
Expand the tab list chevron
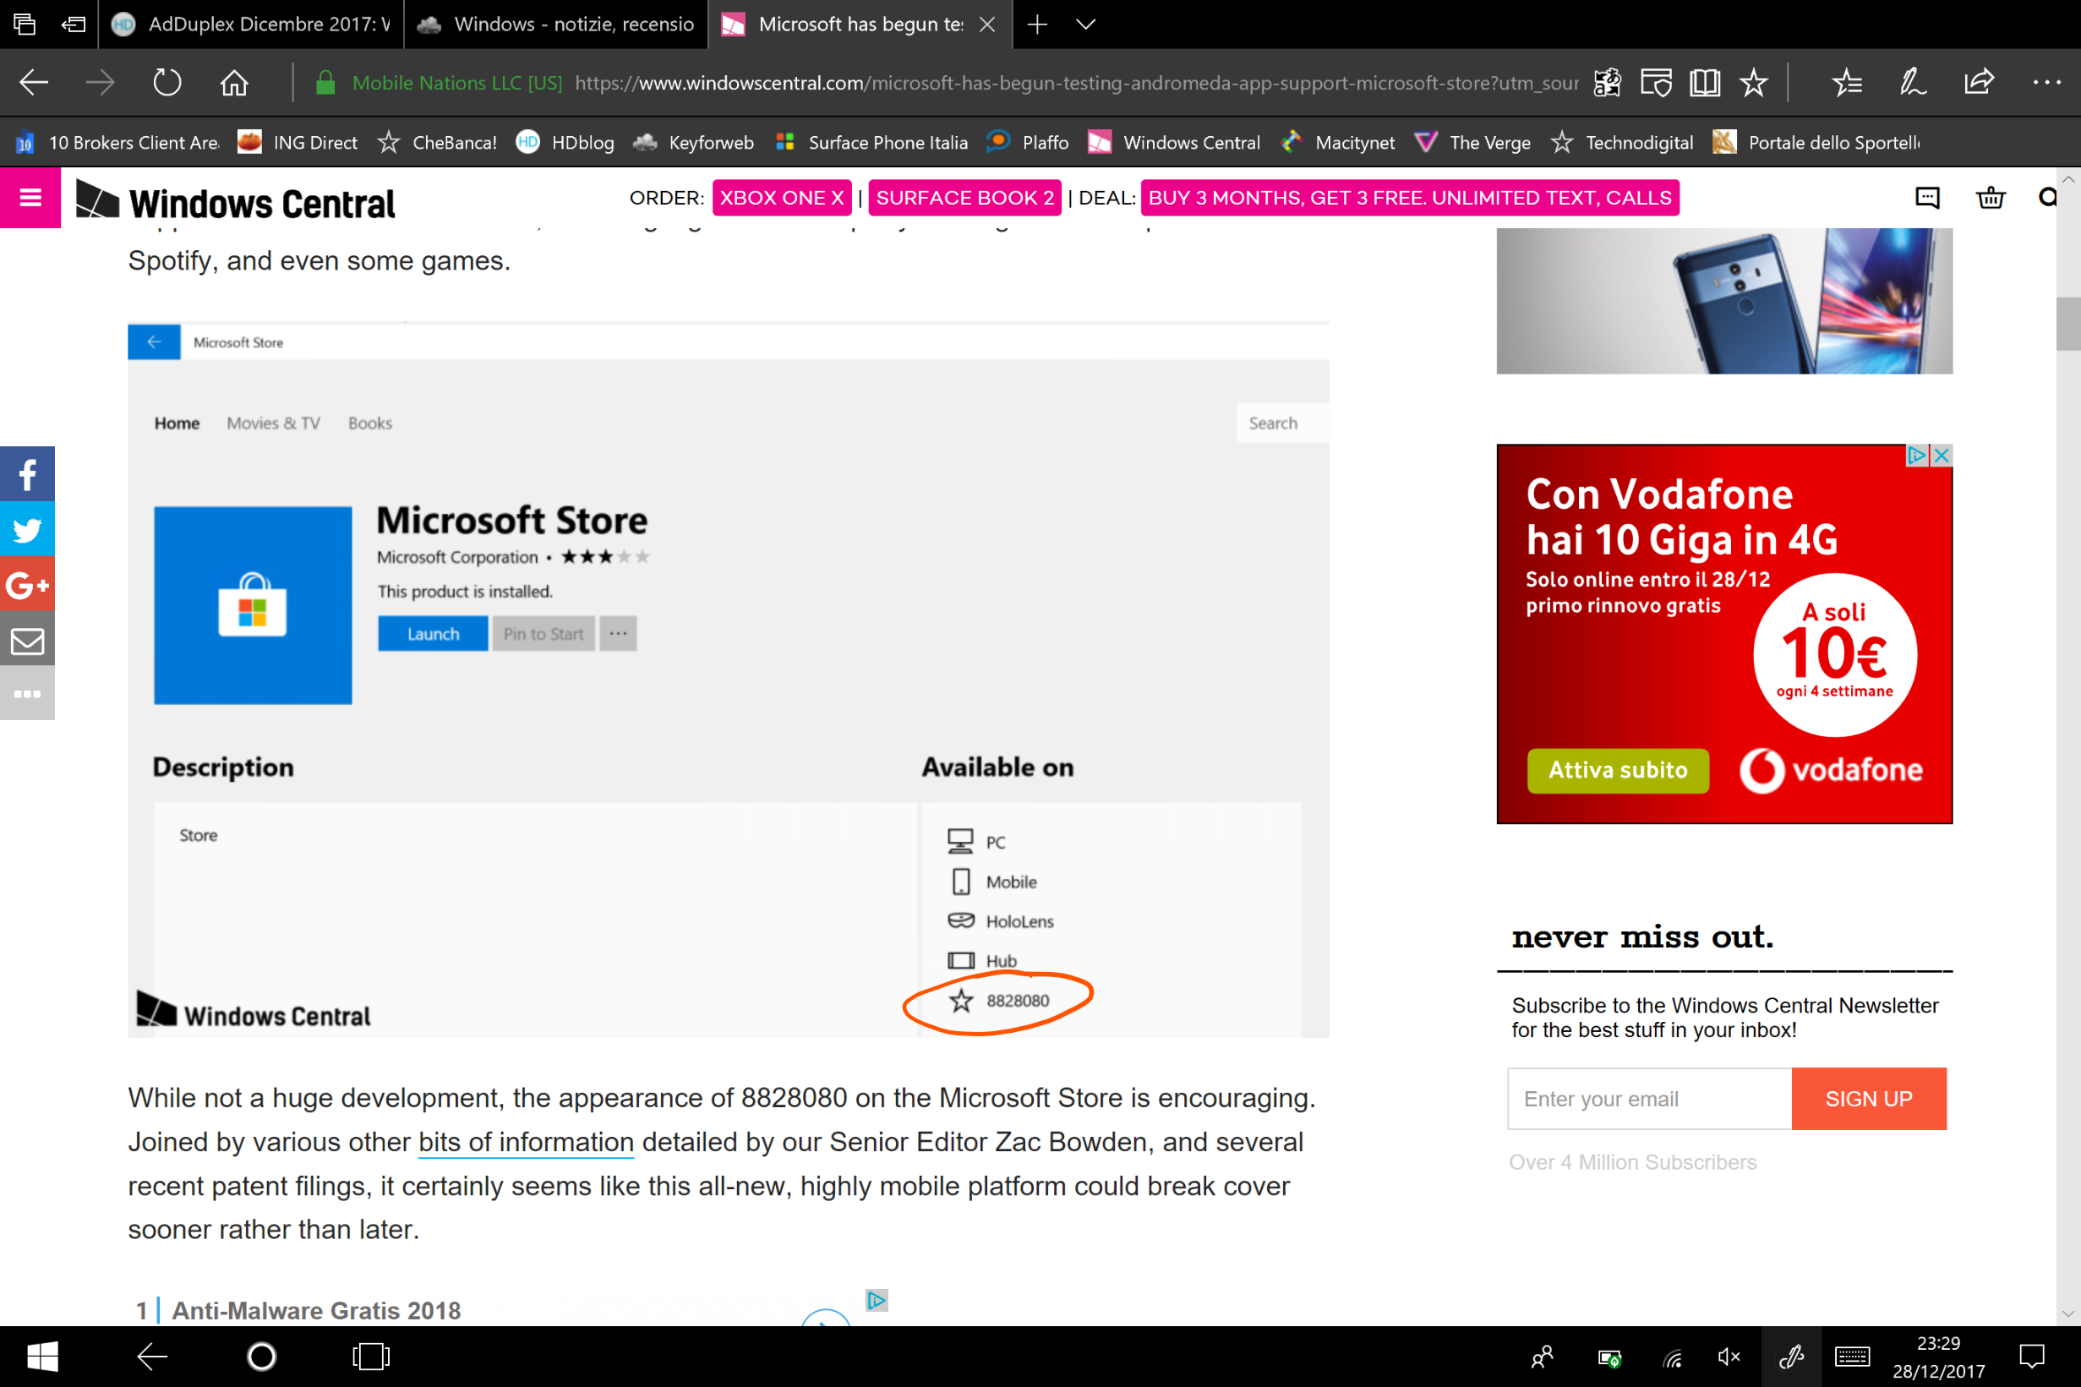click(1086, 24)
